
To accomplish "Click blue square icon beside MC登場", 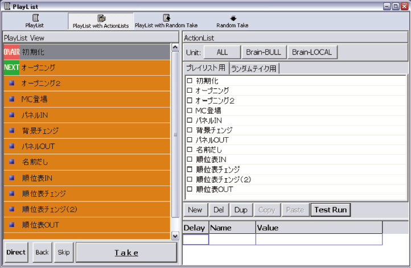I will (x=11, y=99).
